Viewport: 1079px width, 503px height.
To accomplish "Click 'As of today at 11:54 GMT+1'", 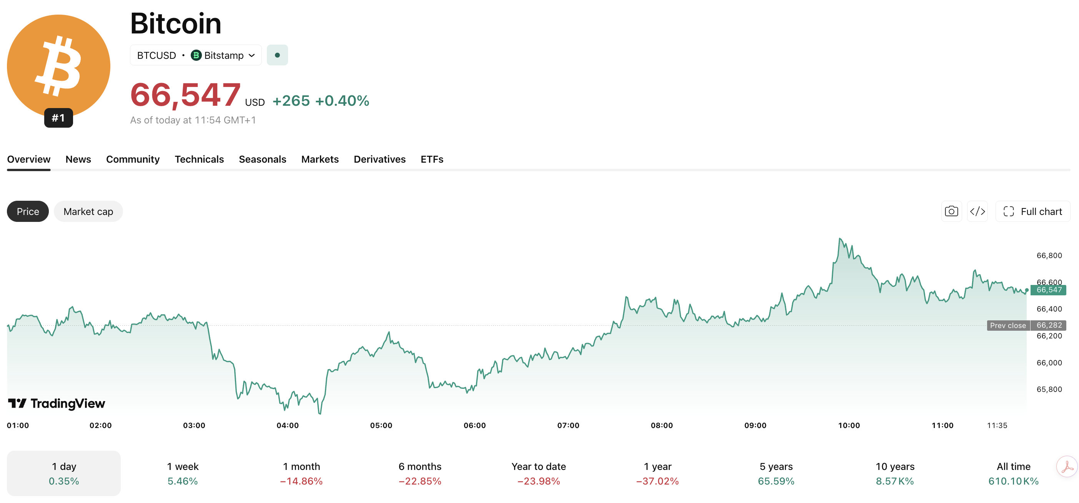I will (193, 120).
